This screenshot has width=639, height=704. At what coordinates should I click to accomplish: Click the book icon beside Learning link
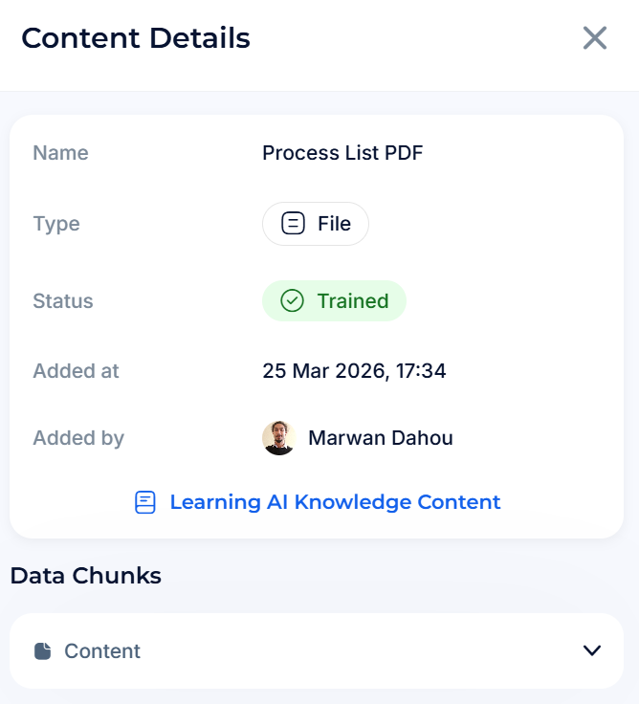tap(145, 502)
